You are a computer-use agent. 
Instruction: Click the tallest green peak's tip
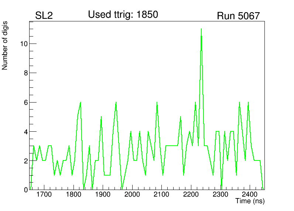(x=201, y=29)
